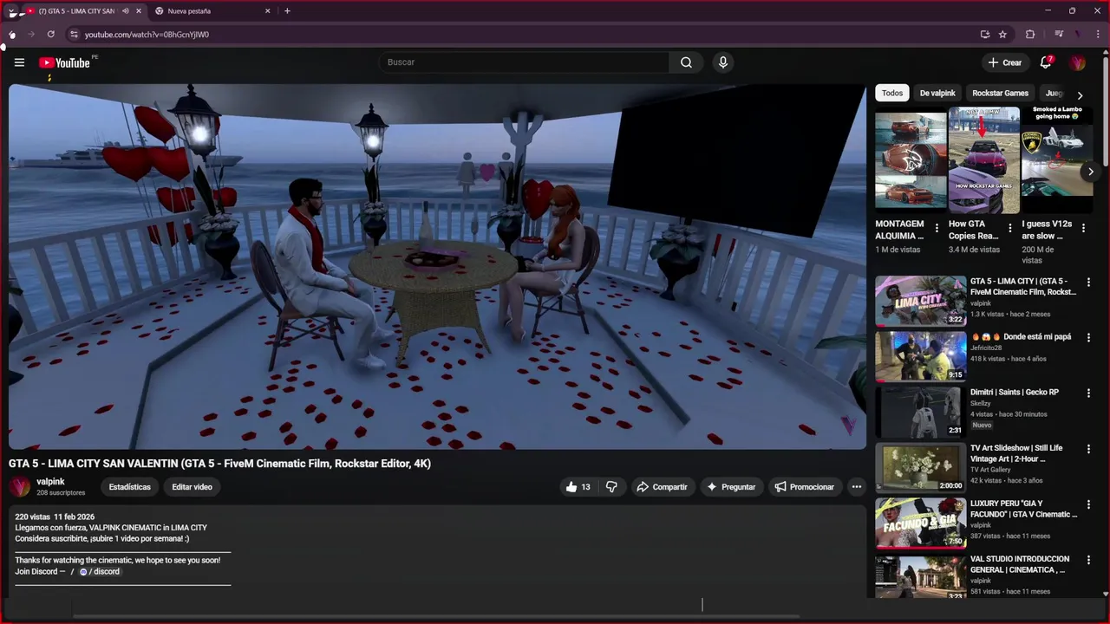Viewport: 1110px width, 624px height.
Task: View site information icon in address bar
Action: [75, 35]
